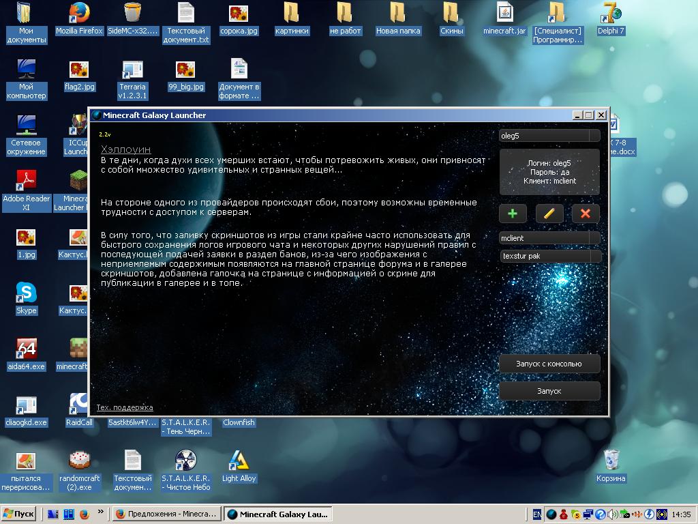Select Сетевое окружение desktop icon
The height and width of the screenshot is (524, 698).
(x=26, y=135)
